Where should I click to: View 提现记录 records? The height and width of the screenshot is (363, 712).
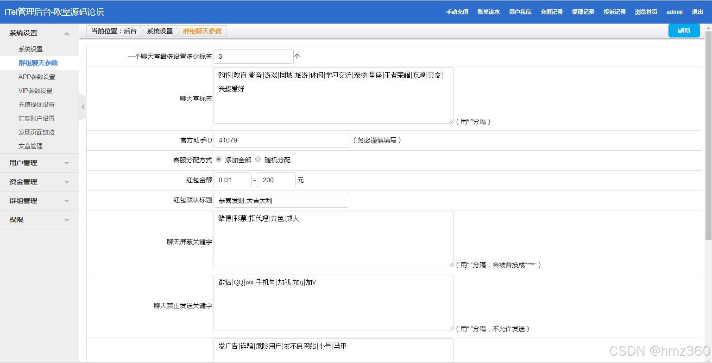coord(583,12)
